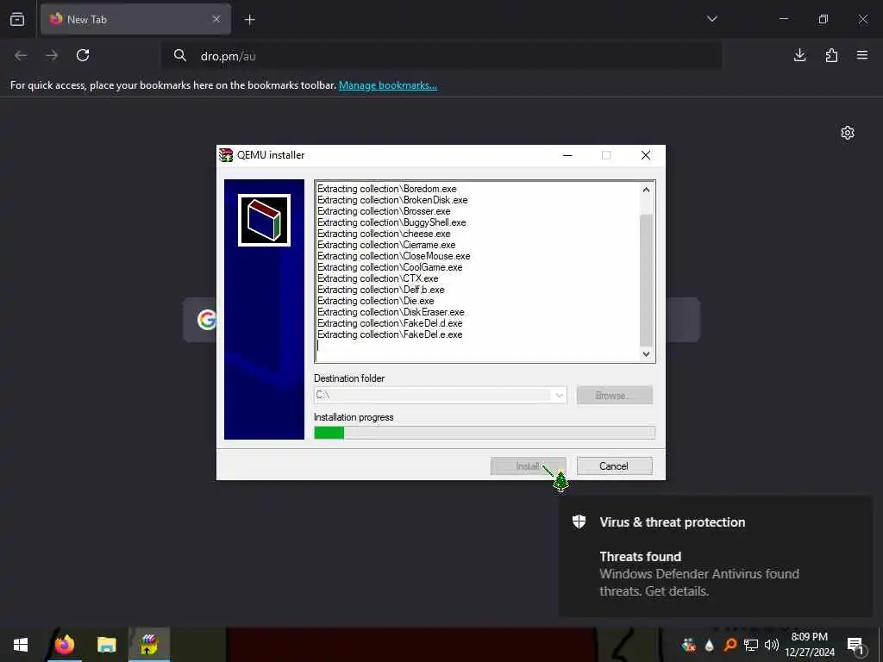The image size is (883, 662).
Task: Open File Explorer from the taskbar
Action: click(x=106, y=645)
